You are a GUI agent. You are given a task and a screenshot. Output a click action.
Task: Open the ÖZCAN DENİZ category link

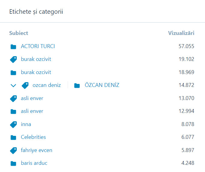pos(102,85)
